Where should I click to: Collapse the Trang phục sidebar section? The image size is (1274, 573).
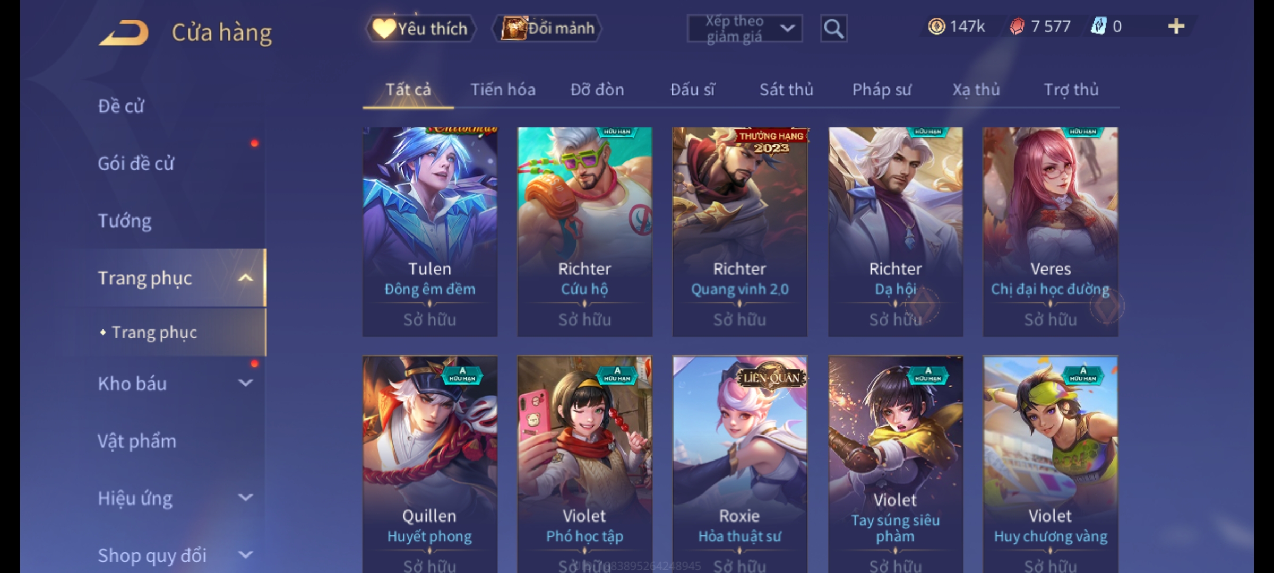tap(246, 278)
